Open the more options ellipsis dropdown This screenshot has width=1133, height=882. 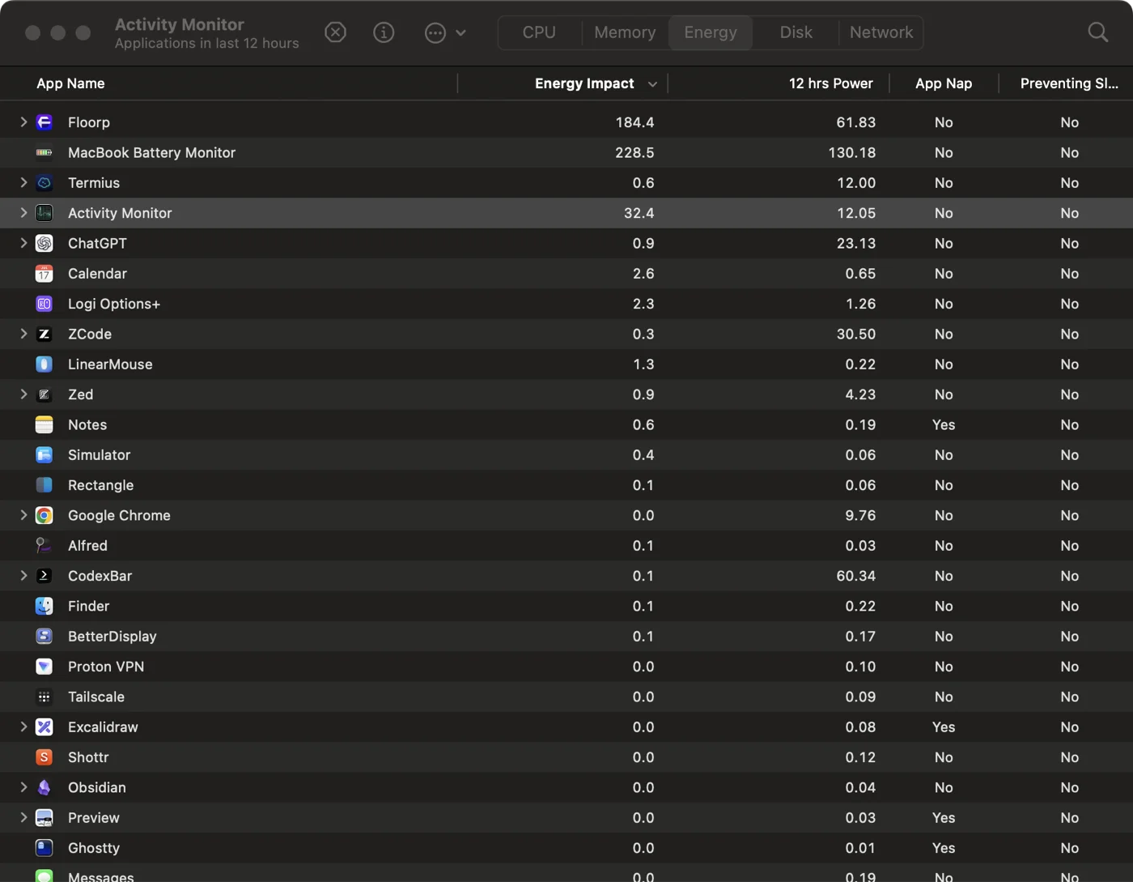pyautogui.click(x=445, y=32)
